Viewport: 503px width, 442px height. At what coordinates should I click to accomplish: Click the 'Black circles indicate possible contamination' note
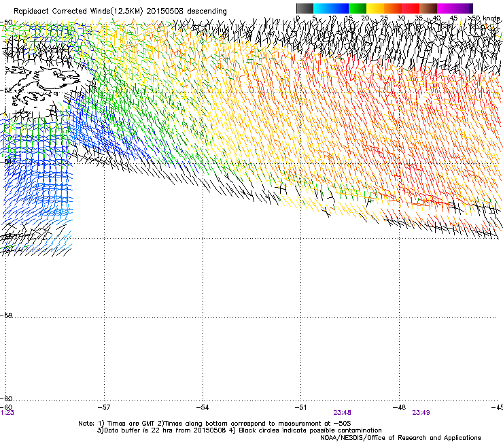click(310, 430)
